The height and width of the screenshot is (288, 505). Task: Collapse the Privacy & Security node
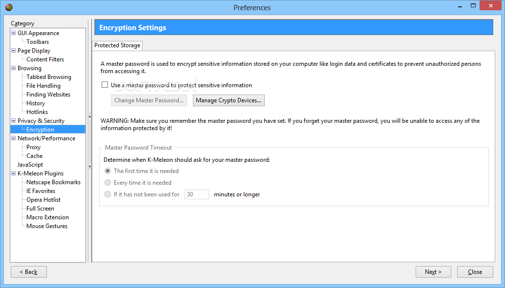[14, 120]
